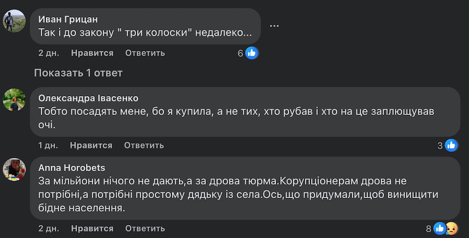Reply to Олександра Івасенко's comment
469x238 pixels.
pos(144,146)
